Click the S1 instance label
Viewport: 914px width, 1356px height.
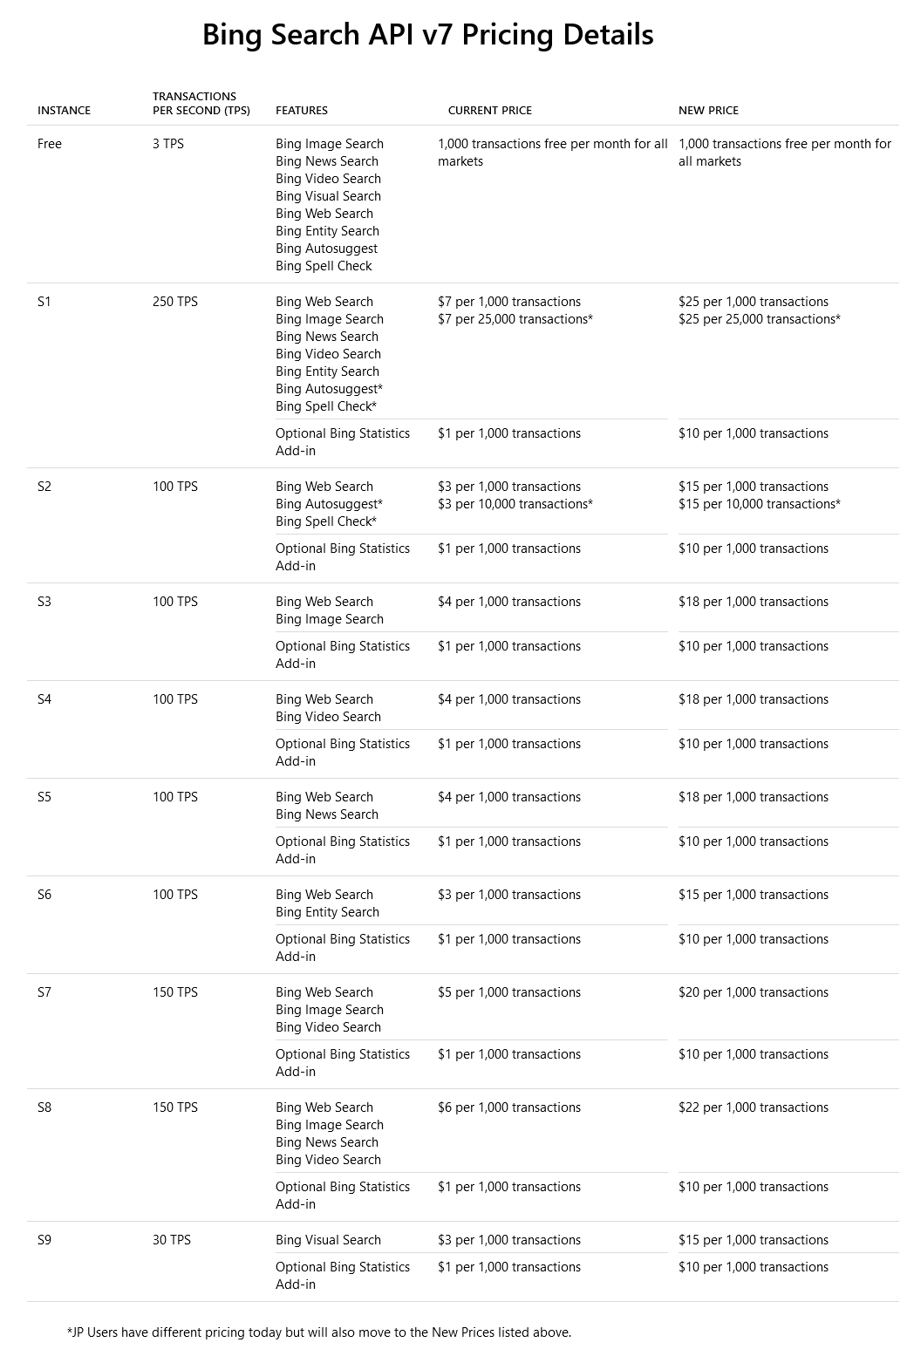44,302
